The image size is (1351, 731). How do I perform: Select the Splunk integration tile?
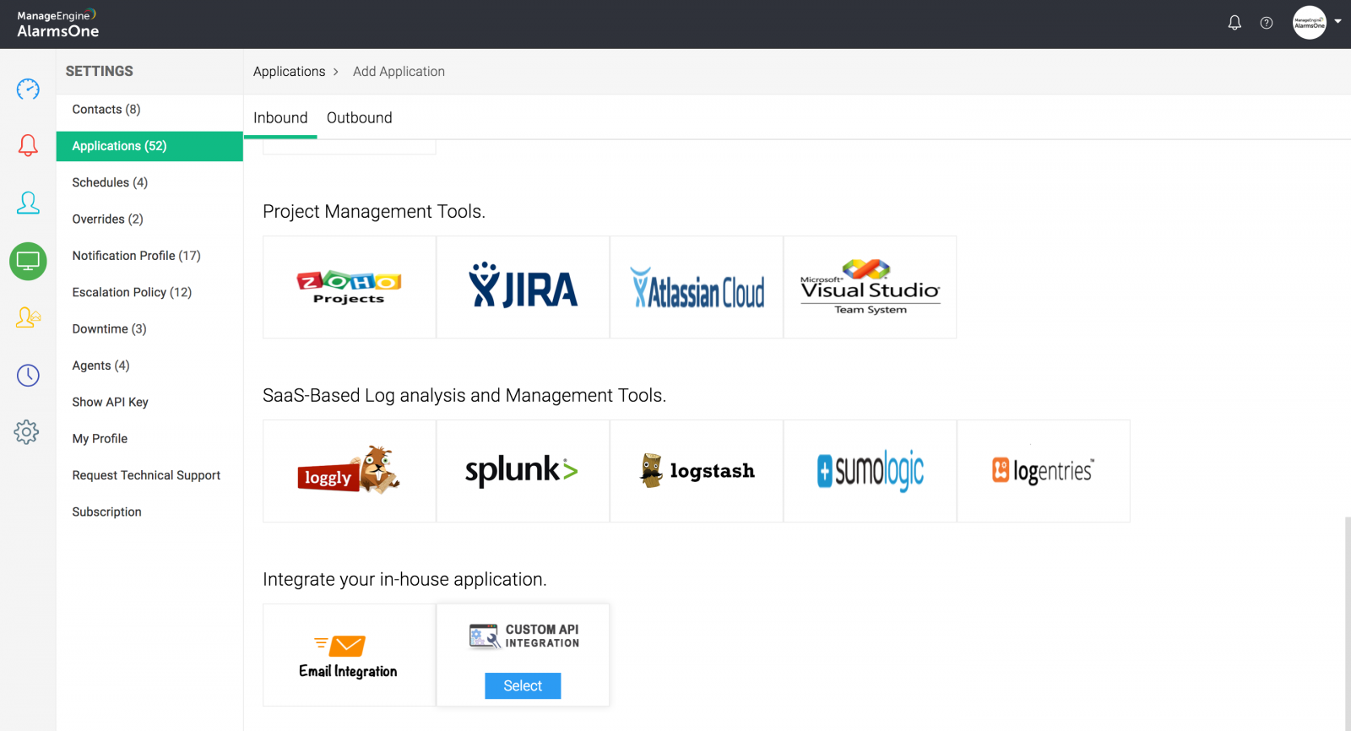pos(524,471)
